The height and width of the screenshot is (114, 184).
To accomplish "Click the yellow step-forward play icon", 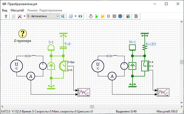I will tap(103, 16).
